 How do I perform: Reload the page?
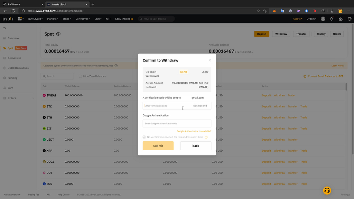[13, 11]
